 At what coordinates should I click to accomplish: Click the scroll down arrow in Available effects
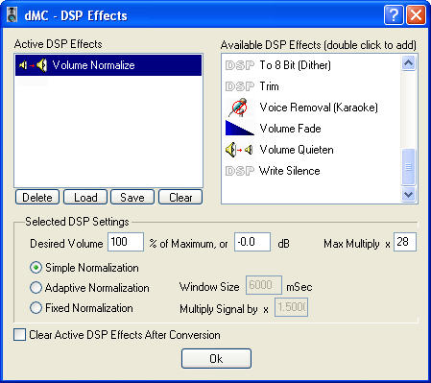tap(409, 194)
